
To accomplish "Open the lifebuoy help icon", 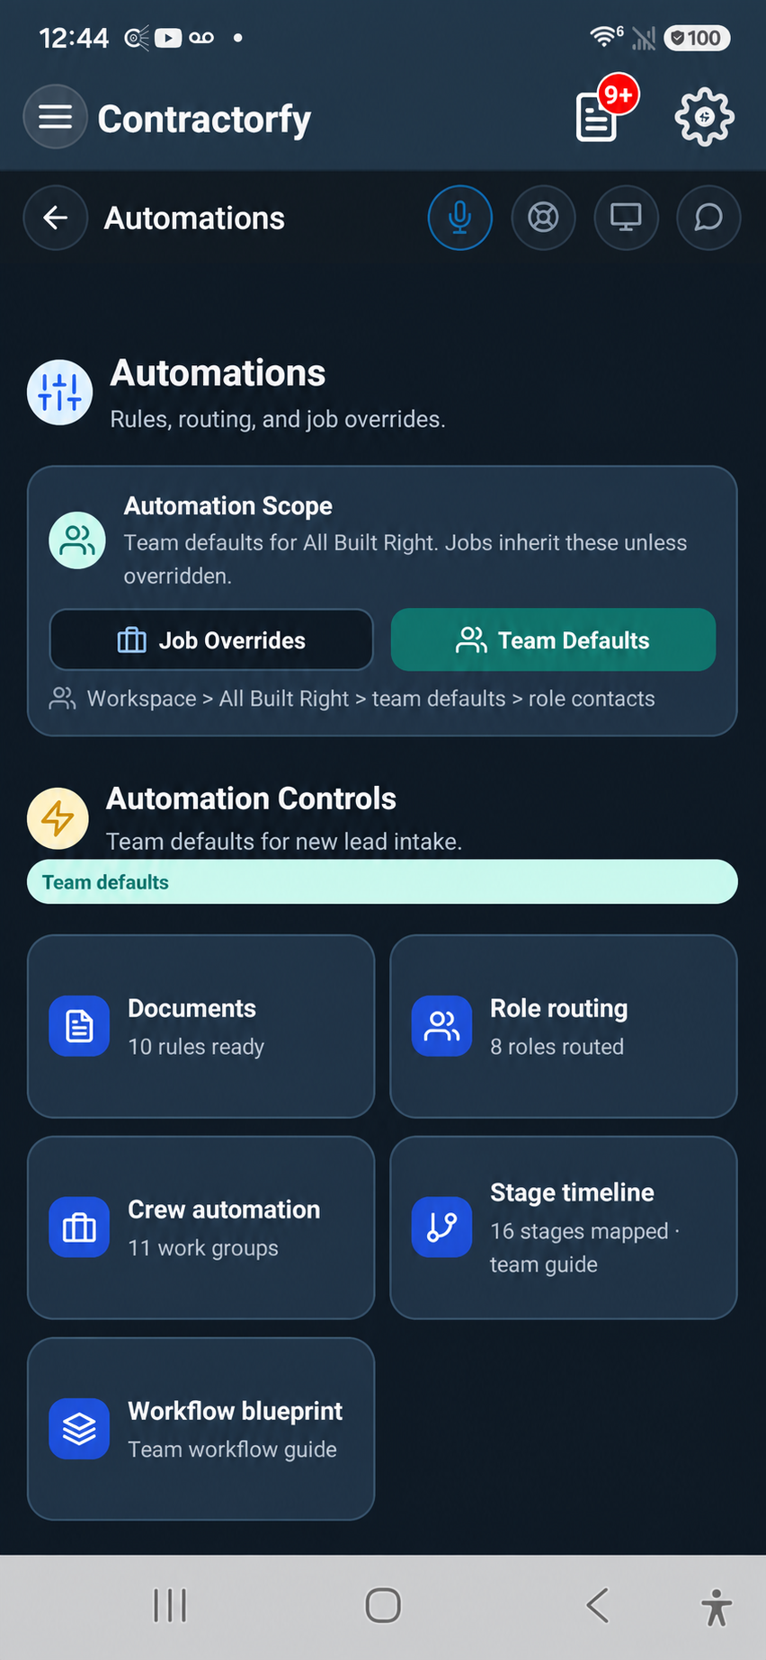I will pos(543,218).
